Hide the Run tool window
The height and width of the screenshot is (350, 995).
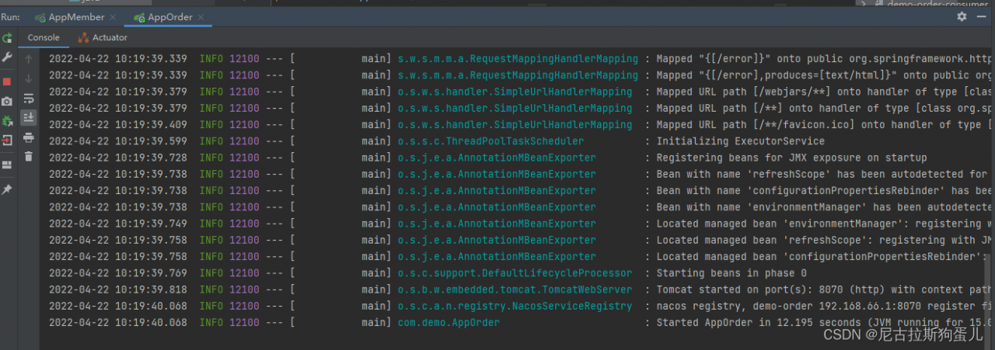coord(983,16)
